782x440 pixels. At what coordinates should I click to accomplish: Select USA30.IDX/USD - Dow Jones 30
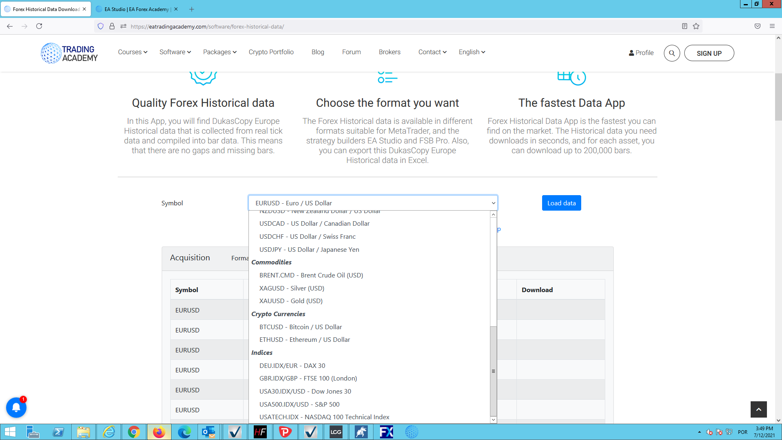(369, 392)
